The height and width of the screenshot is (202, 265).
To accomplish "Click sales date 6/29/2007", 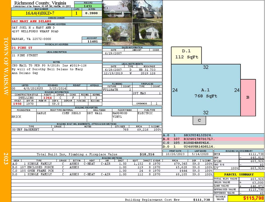I will pyautogui.click(x=113, y=53).
